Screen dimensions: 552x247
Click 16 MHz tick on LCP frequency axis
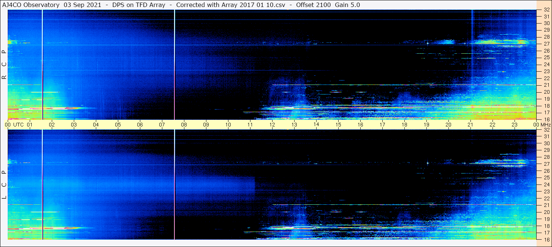(x=546, y=240)
